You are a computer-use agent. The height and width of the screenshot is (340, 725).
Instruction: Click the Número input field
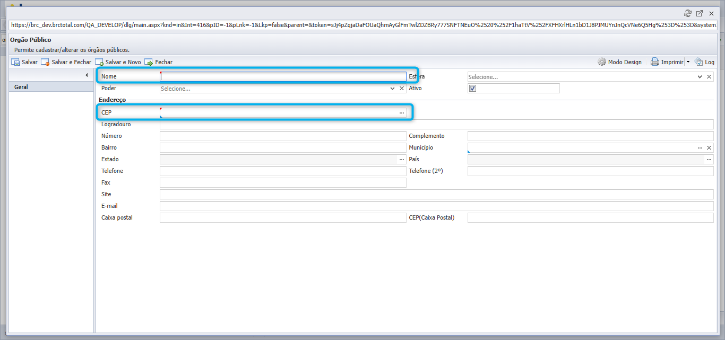pos(283,136)
